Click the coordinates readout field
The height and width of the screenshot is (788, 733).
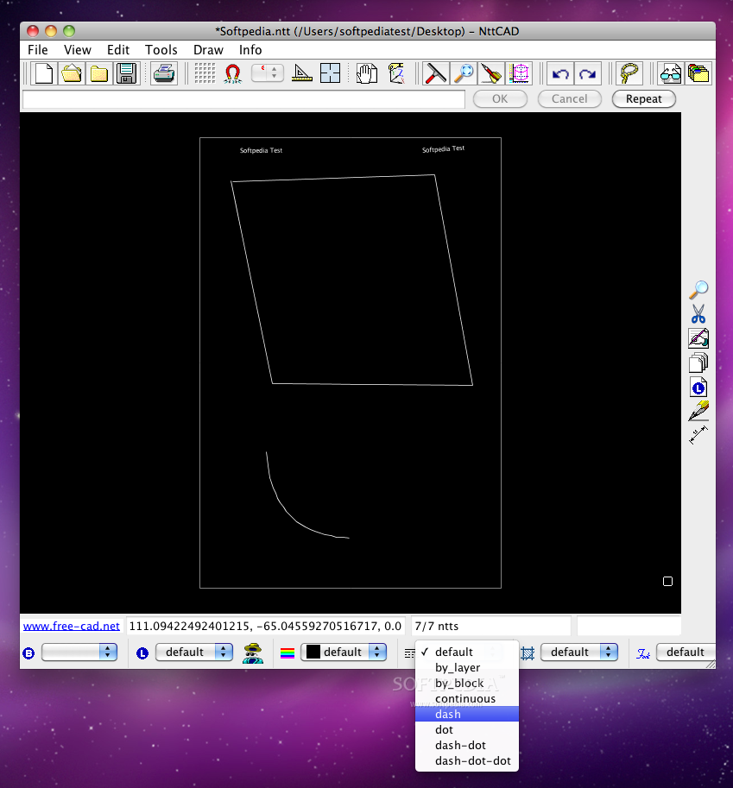coord(265,627)
